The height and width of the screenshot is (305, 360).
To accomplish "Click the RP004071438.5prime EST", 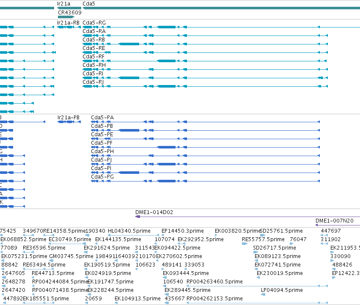I will pyautogui.click(x=33, y=294).
